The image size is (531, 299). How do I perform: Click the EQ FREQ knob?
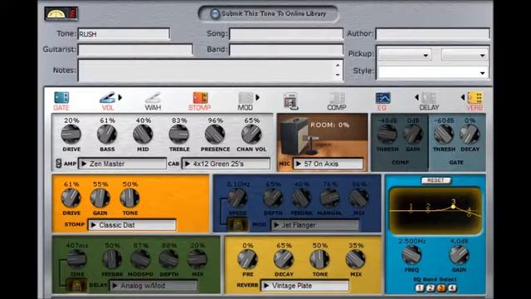coord(412,255)
